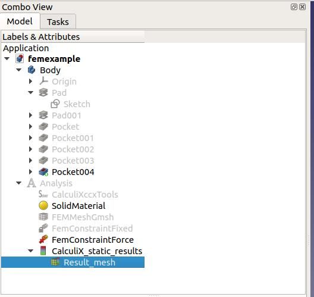Image resolution: width=314 pixels, height=297 pixels.
Task: Click the FEMMeshGmsh mesh icon
Action: coord(43,217)
